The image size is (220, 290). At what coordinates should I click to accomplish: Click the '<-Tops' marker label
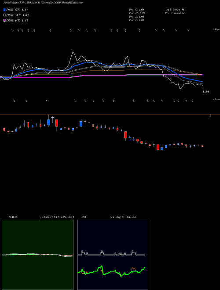click(x=216, y=29)
